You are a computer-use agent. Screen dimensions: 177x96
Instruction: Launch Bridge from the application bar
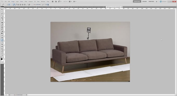click(x=53, y=2)
